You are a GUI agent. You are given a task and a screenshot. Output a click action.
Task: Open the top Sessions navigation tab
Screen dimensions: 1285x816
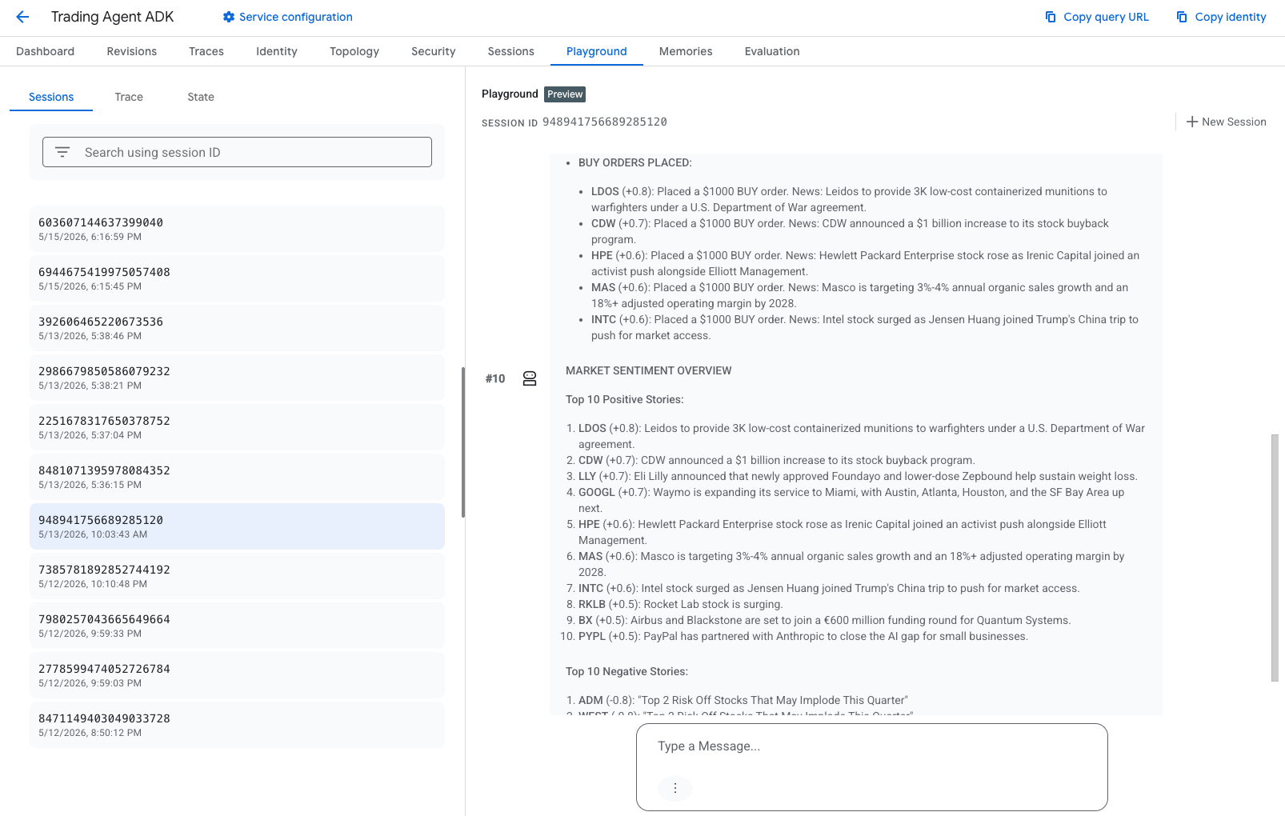pos(511,51)
